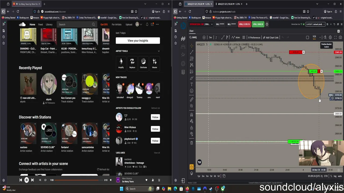Like So Many Tears with heart icon

146,180
